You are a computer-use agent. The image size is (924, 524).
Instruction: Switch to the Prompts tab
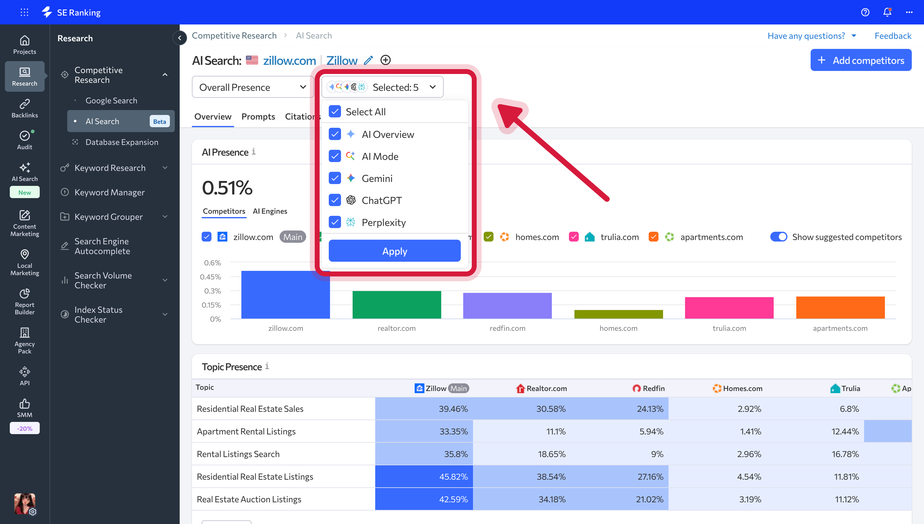258,116
